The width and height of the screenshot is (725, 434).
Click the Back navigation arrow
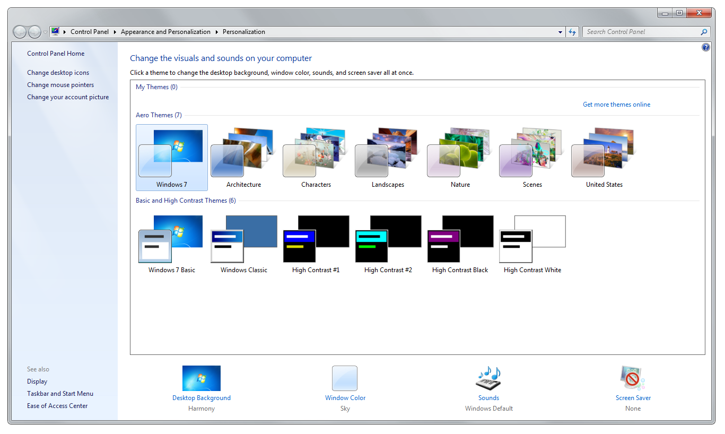(x=20, y=32)
